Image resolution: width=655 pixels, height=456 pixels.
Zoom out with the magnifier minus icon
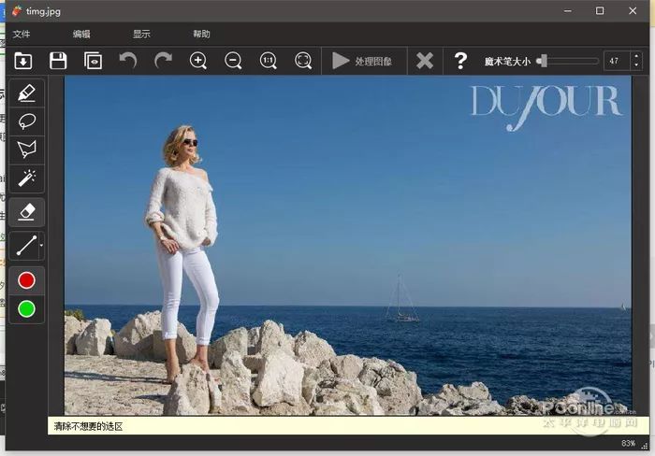pyautogui.click(x=233, y=61)
